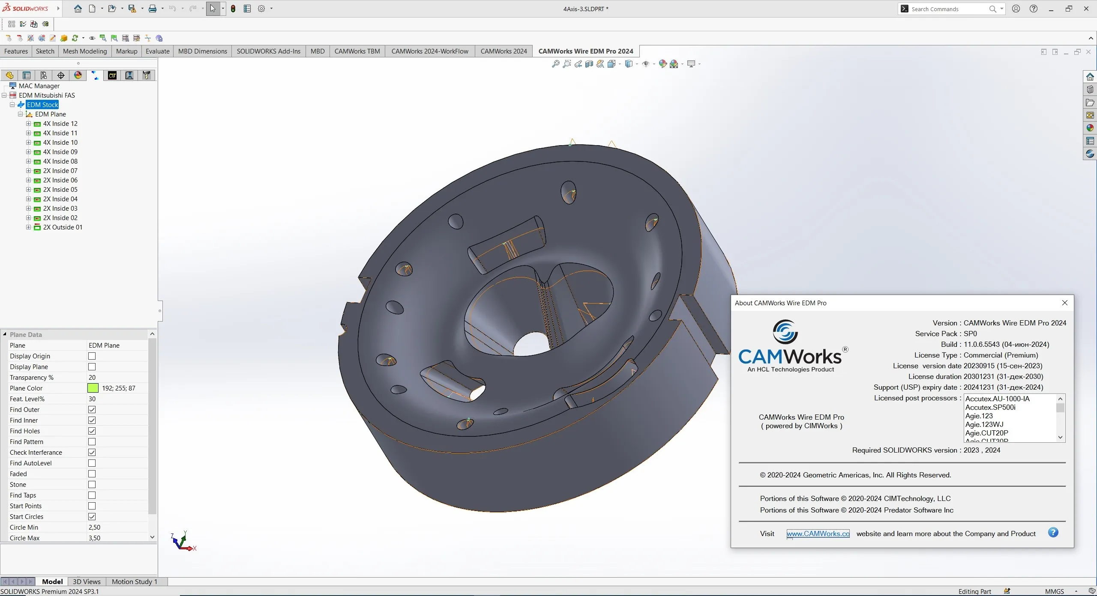Open the ConfigurationManager tab icon
1097x596 pixels.
click(x=44, y=75)
